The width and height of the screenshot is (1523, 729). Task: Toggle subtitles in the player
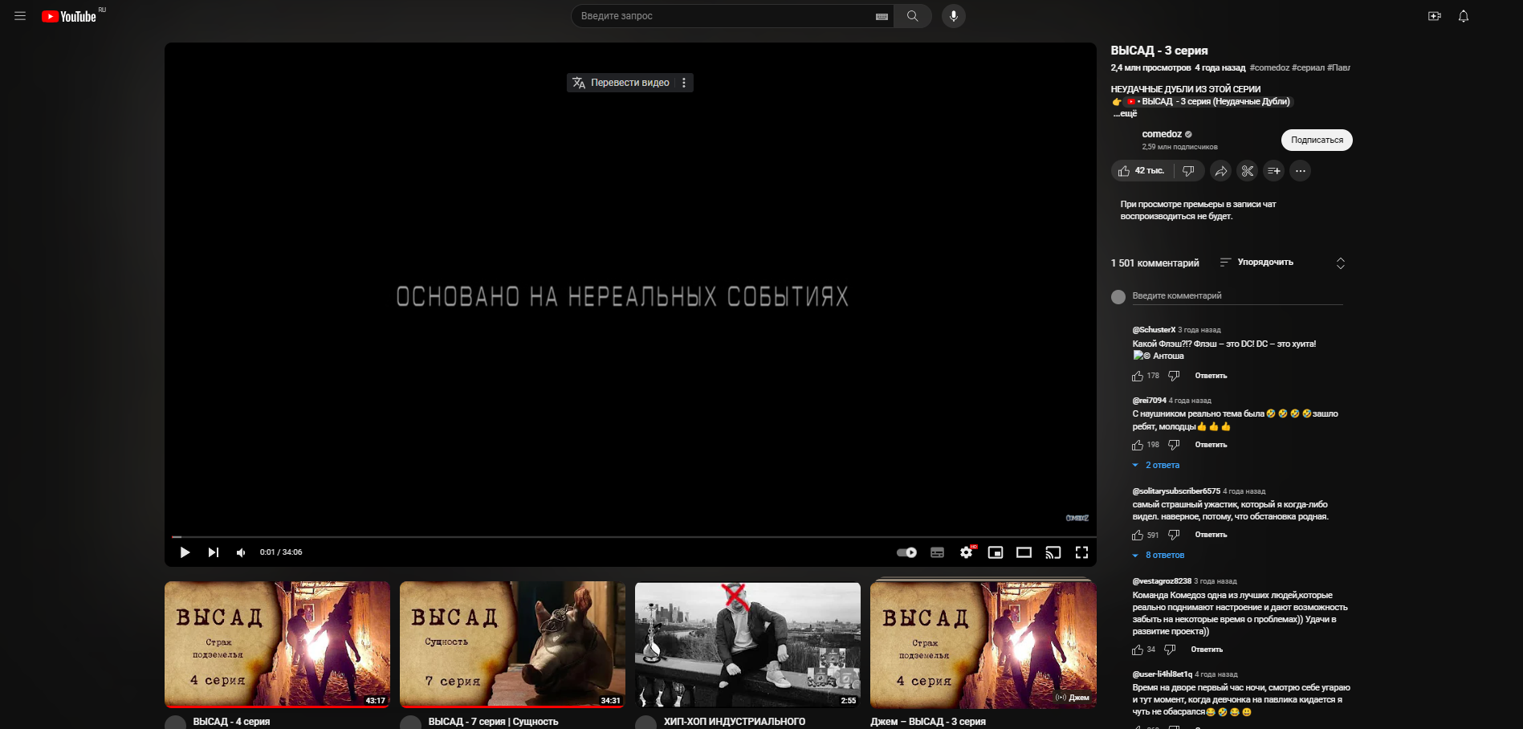(x=937, y=552)
